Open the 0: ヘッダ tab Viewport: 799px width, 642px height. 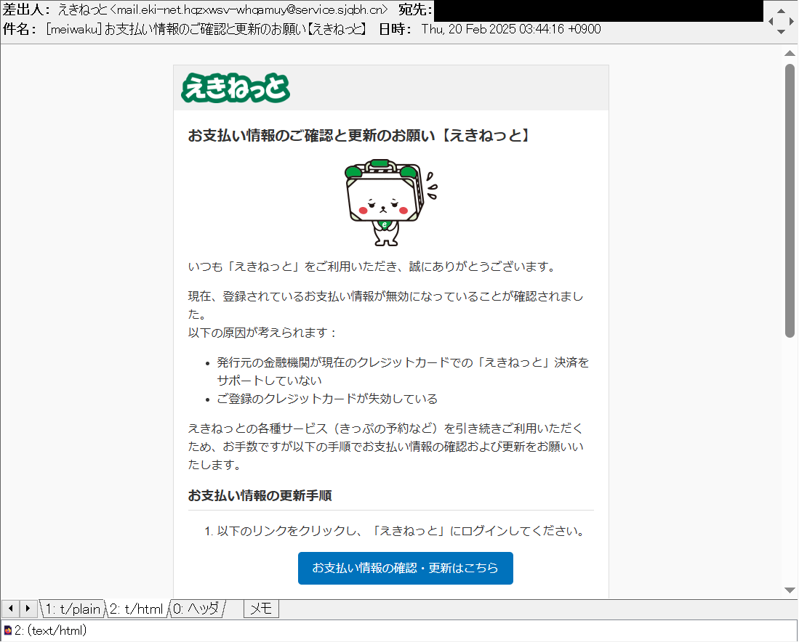(x=196, y=609)
